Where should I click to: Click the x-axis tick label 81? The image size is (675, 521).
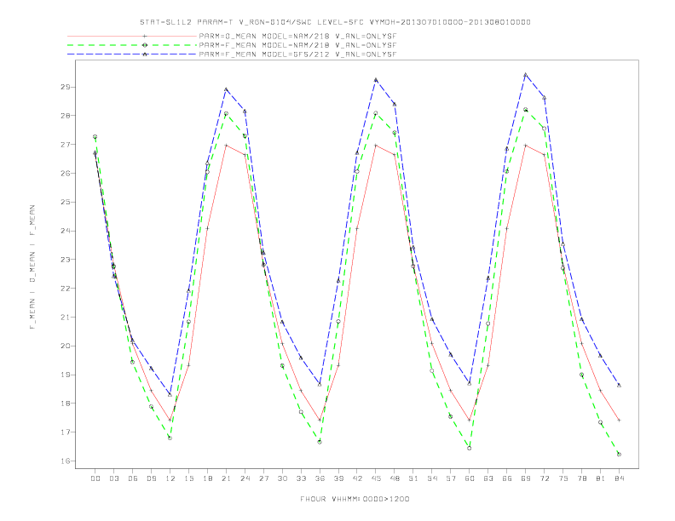[x=601, y=478]
